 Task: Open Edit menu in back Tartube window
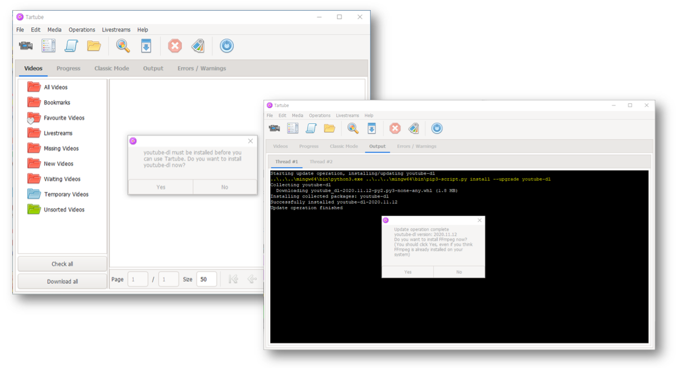click(x=35, y=30)
